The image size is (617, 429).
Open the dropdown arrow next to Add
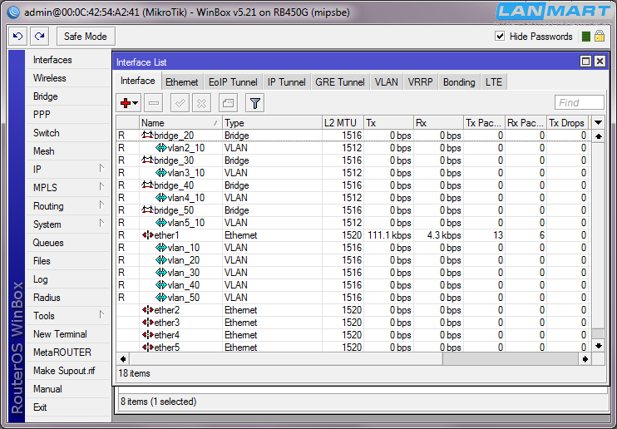click(x=136, y=103)
